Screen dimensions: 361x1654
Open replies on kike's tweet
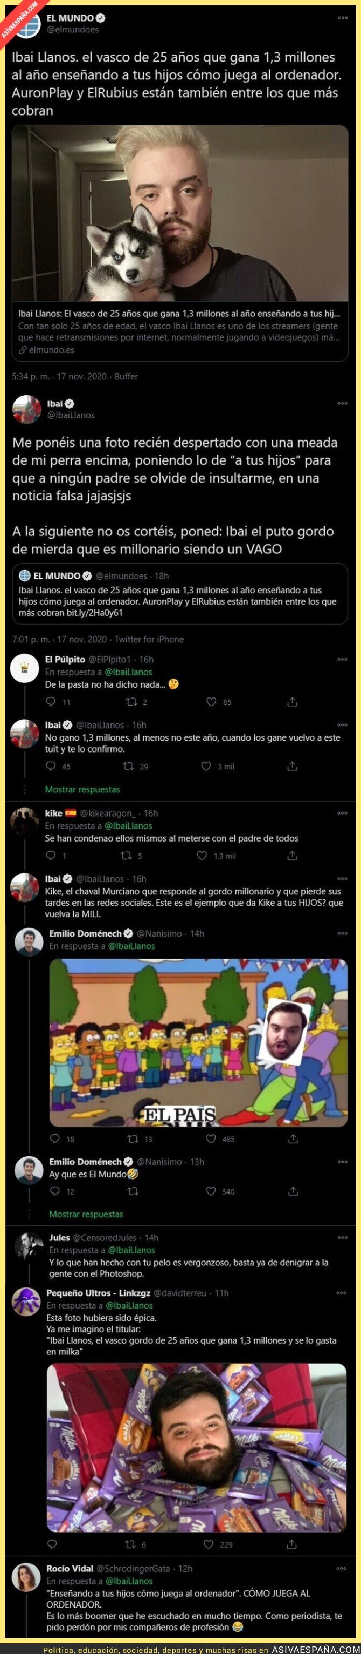coord(51,855)
